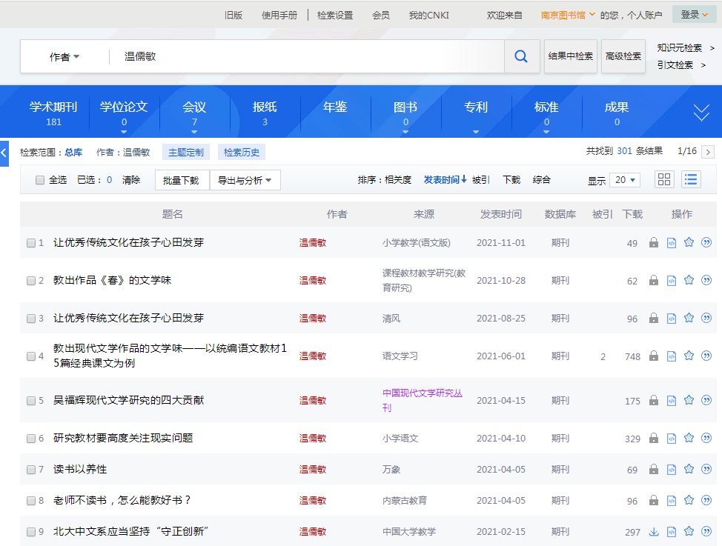The image size is (722, 546).
Task: Click lock icon in 研究教材要高度关注现实问题 row
Action: [x=653, y=438]
